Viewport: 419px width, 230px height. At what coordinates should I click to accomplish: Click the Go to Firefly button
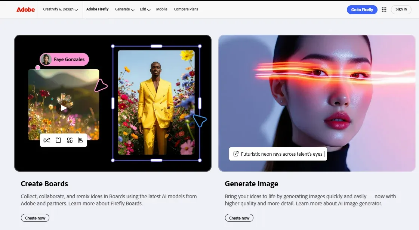tap(362, 9)
